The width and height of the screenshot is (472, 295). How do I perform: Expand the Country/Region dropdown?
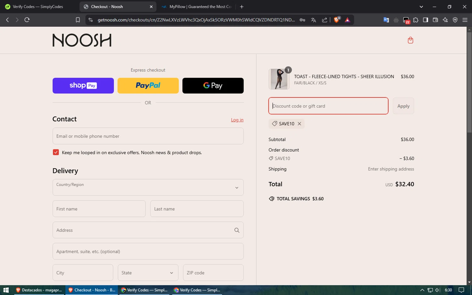[x=148, y=187]
